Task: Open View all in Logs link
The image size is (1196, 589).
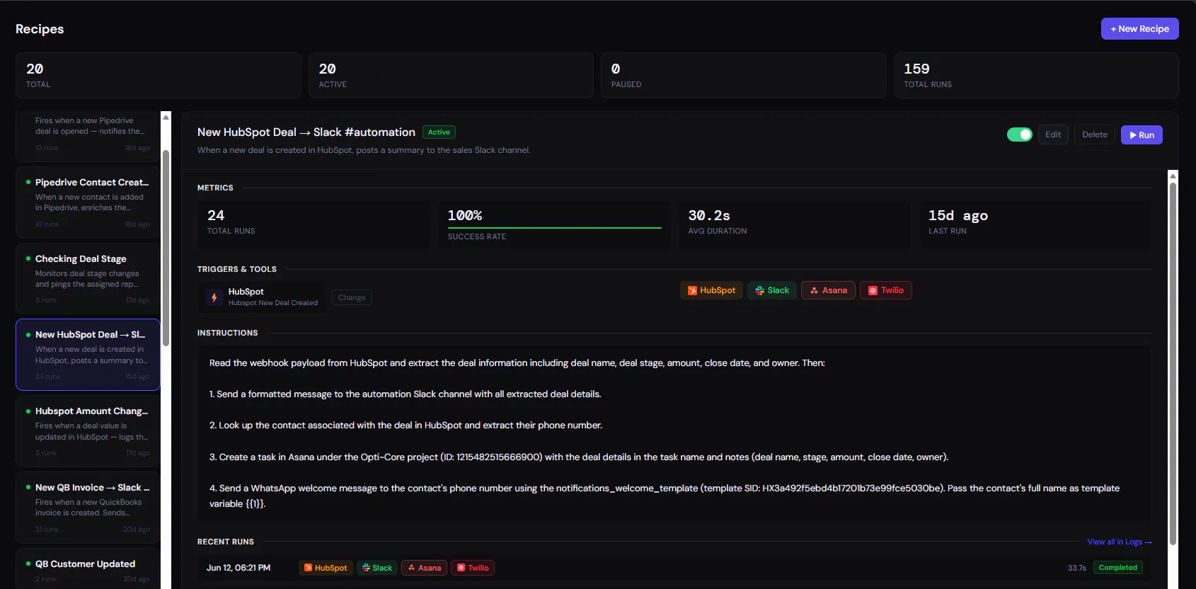Action: click(1120, 542)
